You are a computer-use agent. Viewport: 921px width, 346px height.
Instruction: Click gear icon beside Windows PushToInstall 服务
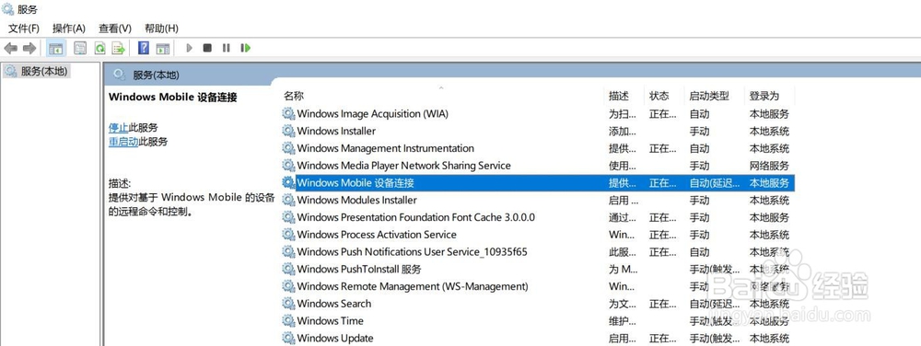point(288,270)
